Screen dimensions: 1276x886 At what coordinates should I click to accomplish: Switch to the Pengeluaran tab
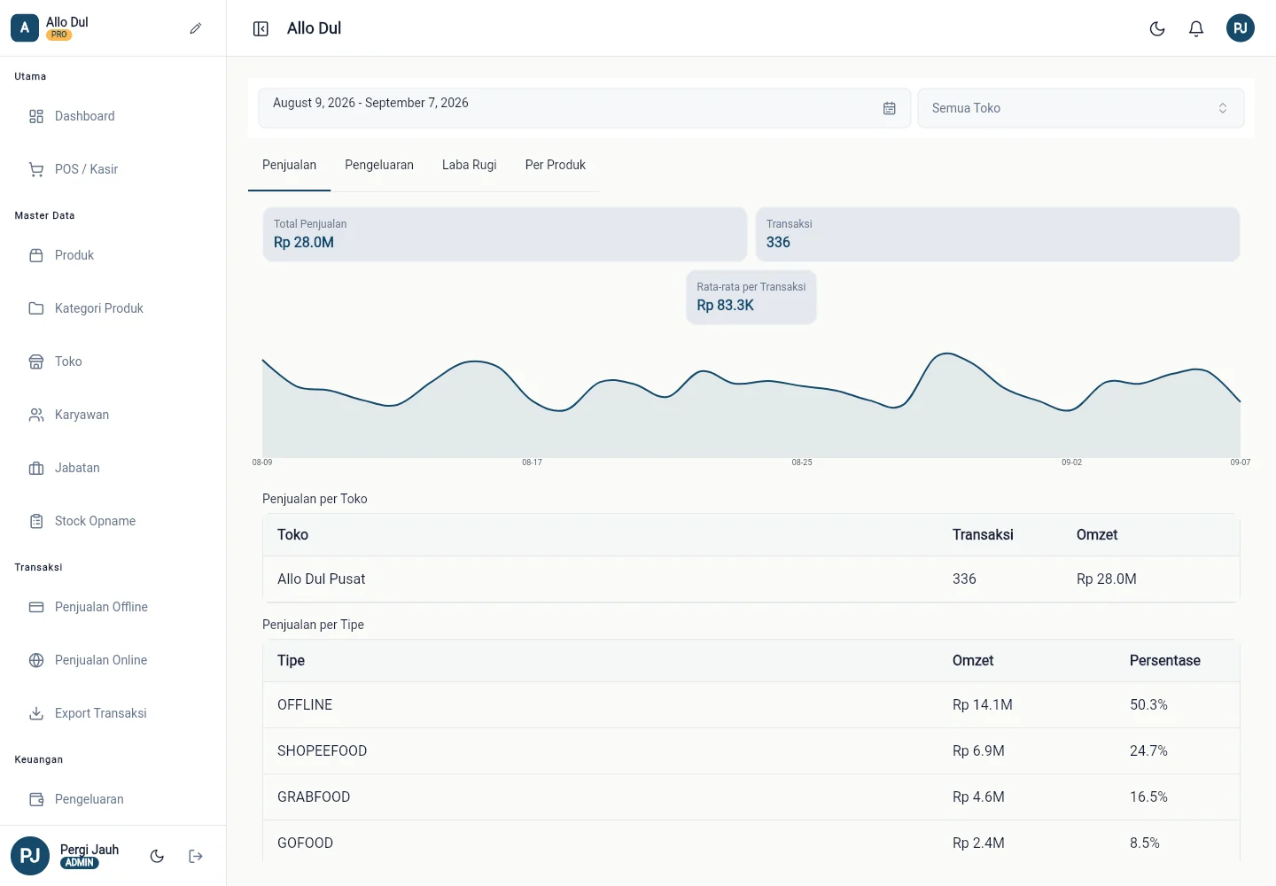pyautogui.click(x=379, y=165)
